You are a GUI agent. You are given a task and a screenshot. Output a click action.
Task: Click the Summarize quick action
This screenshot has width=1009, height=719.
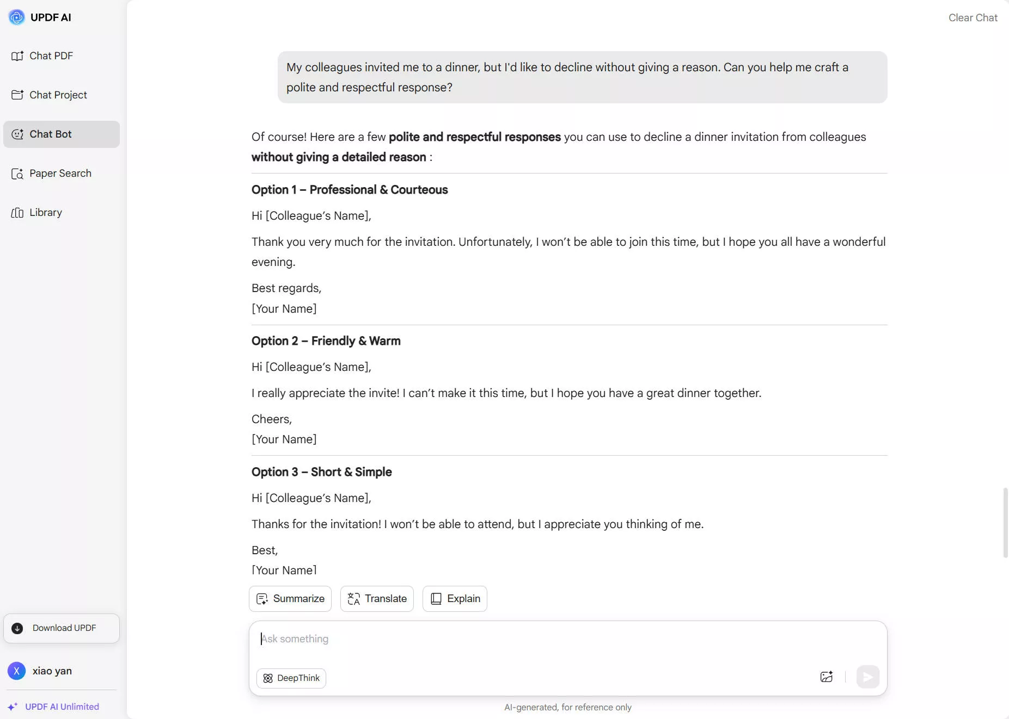click(x=290, y=599)
